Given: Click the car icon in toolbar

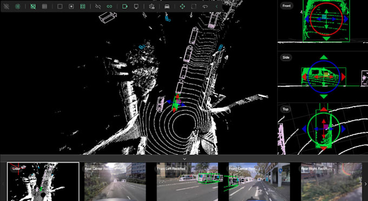Looking at the screenshot, I should [x=167, y=6].
